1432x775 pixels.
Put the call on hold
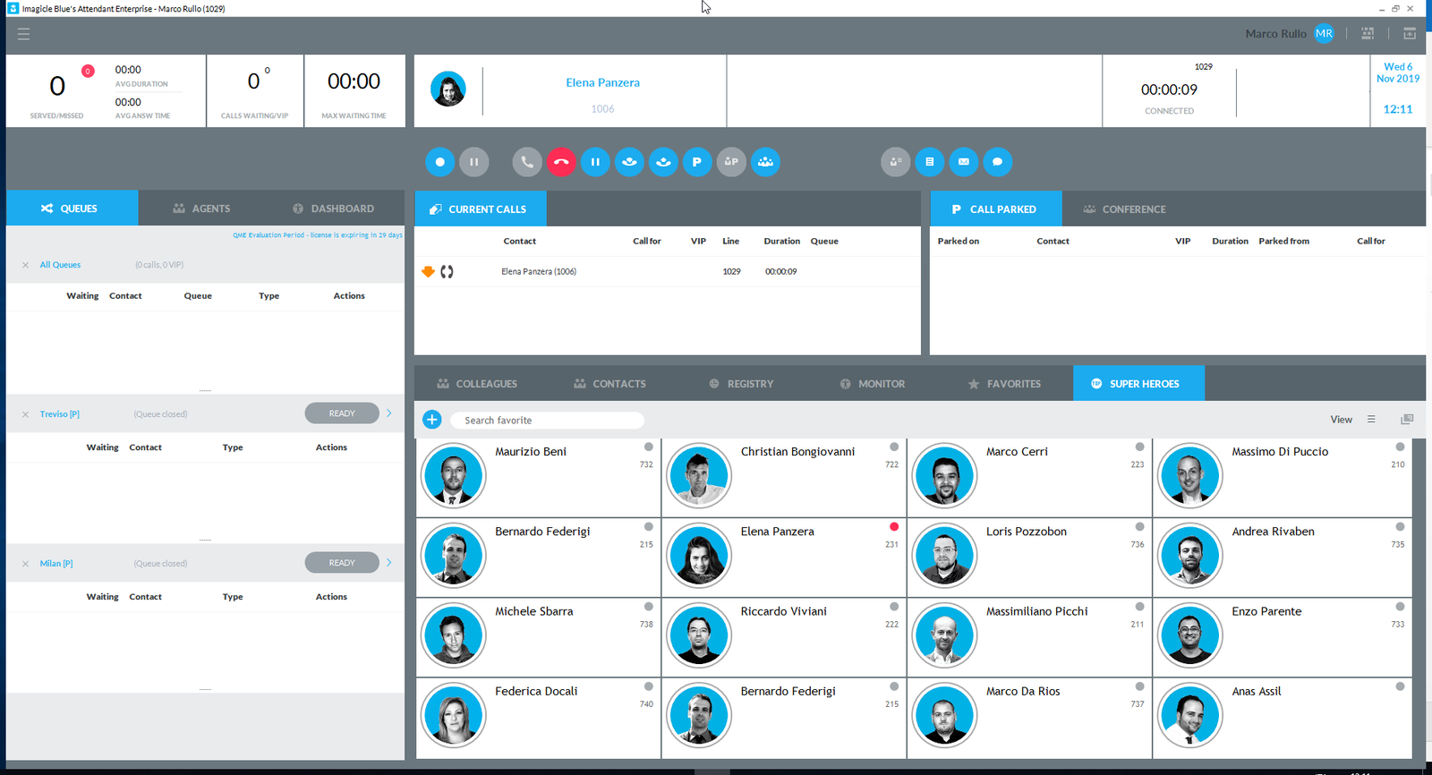[x=595, y=162]
